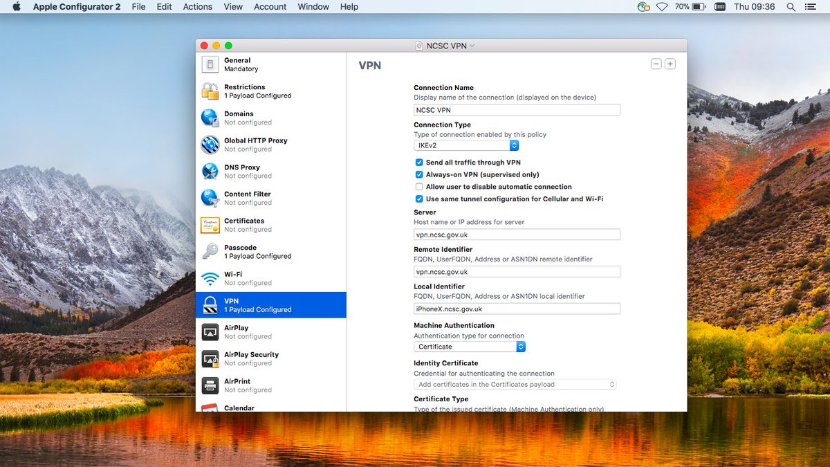Select 'Not configured' under Wi-Fi
830x467 pixels.
click(x=248, y=283)
